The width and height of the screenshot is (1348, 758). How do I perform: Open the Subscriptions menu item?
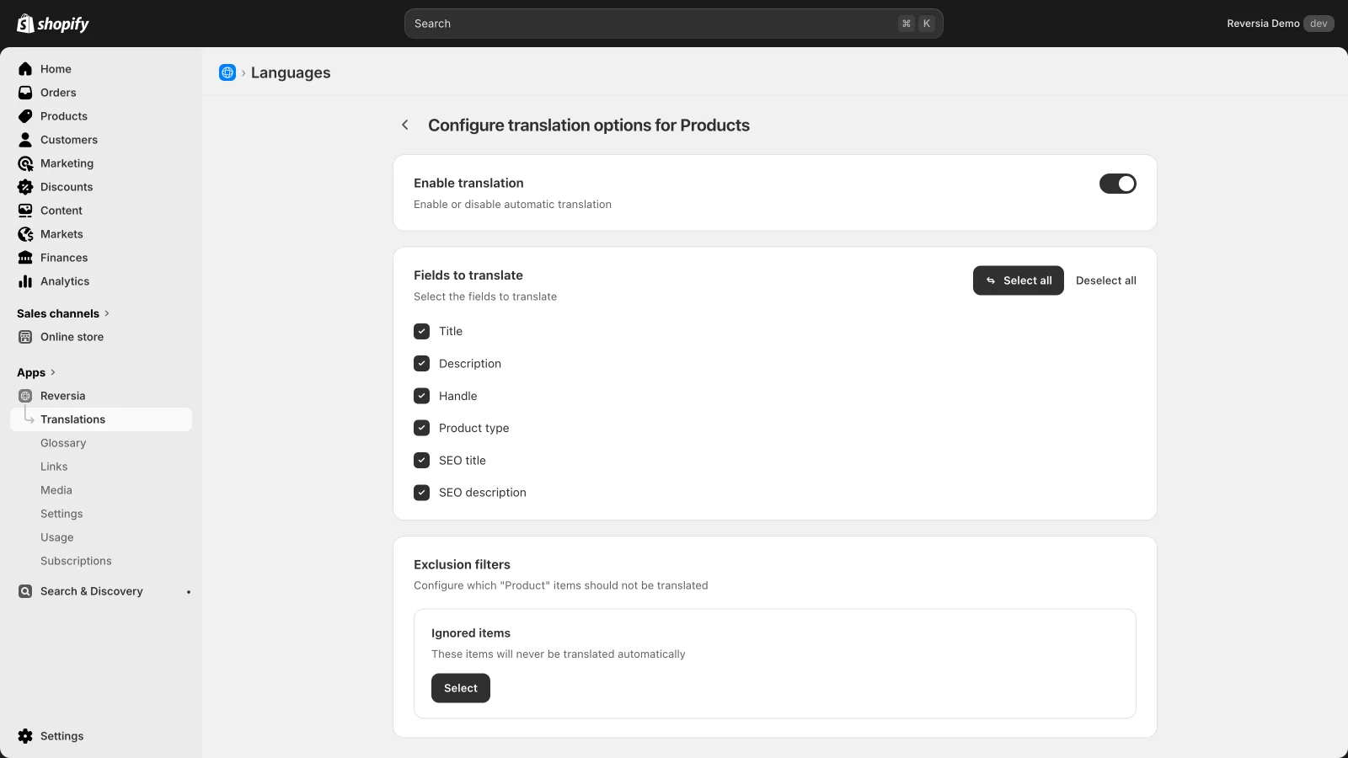(x=76, y=561)
